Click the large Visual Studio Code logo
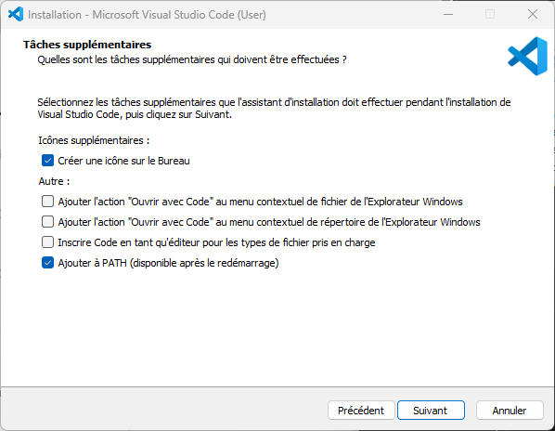Screen dimensions: 555x431 [528, 57]
